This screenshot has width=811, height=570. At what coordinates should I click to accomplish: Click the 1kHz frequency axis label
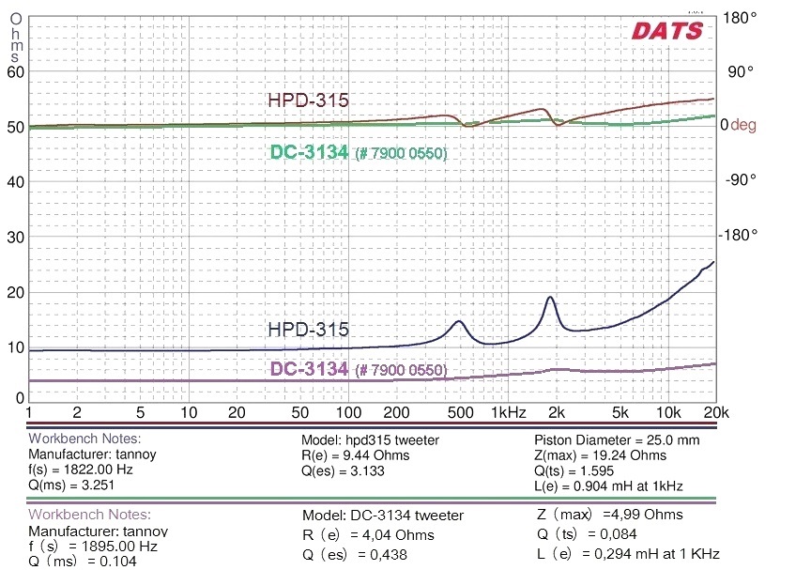click(506, 413)
